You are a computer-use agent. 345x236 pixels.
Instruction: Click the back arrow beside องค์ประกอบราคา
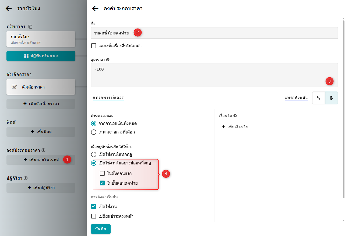click(x=95, y=9)
